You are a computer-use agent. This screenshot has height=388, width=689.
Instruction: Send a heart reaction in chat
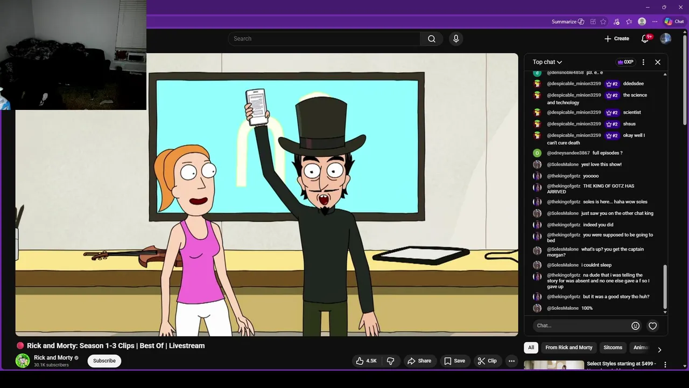(x=652, y=325)
